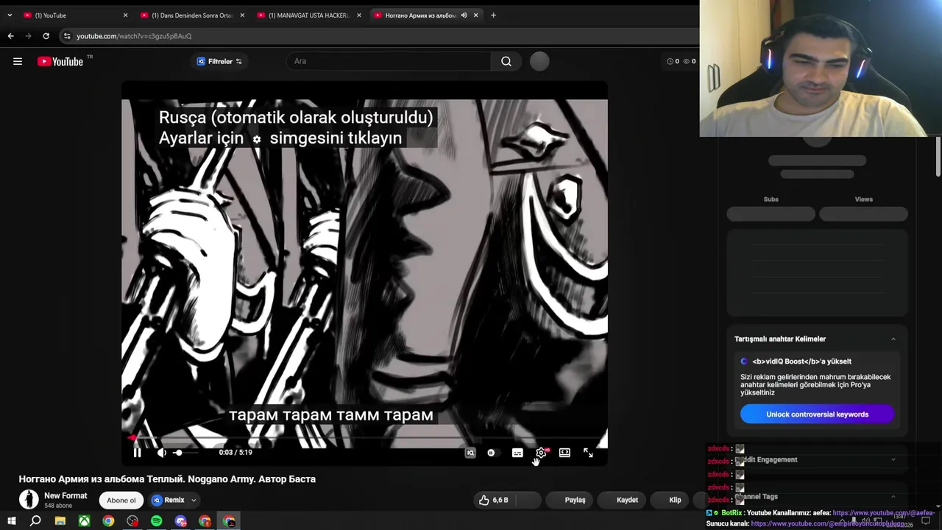The width and height of the screenshot is (942, 530).
Task: Collapse Tartışmalı anahtar Kelimeler section
Action: [893, 339]
